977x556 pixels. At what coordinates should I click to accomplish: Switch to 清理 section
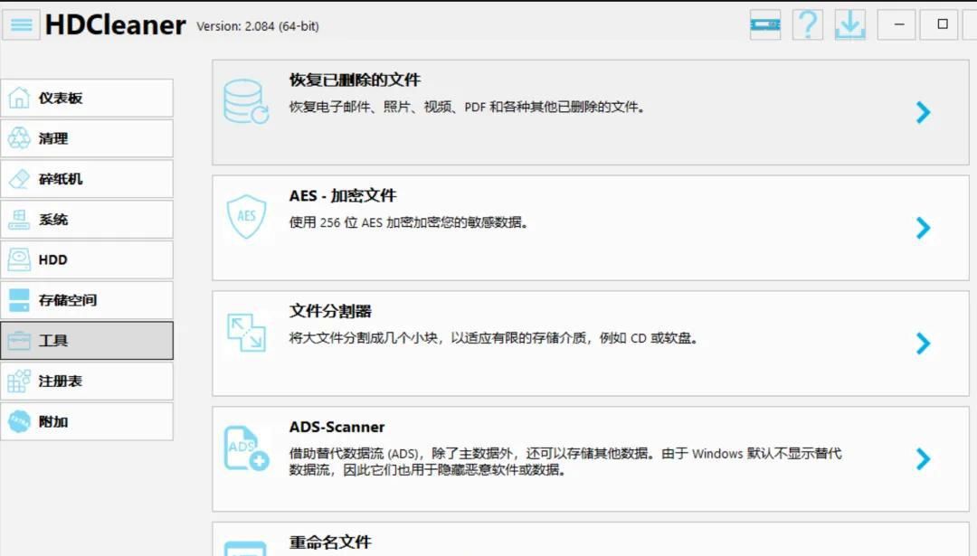click(87, 138)
